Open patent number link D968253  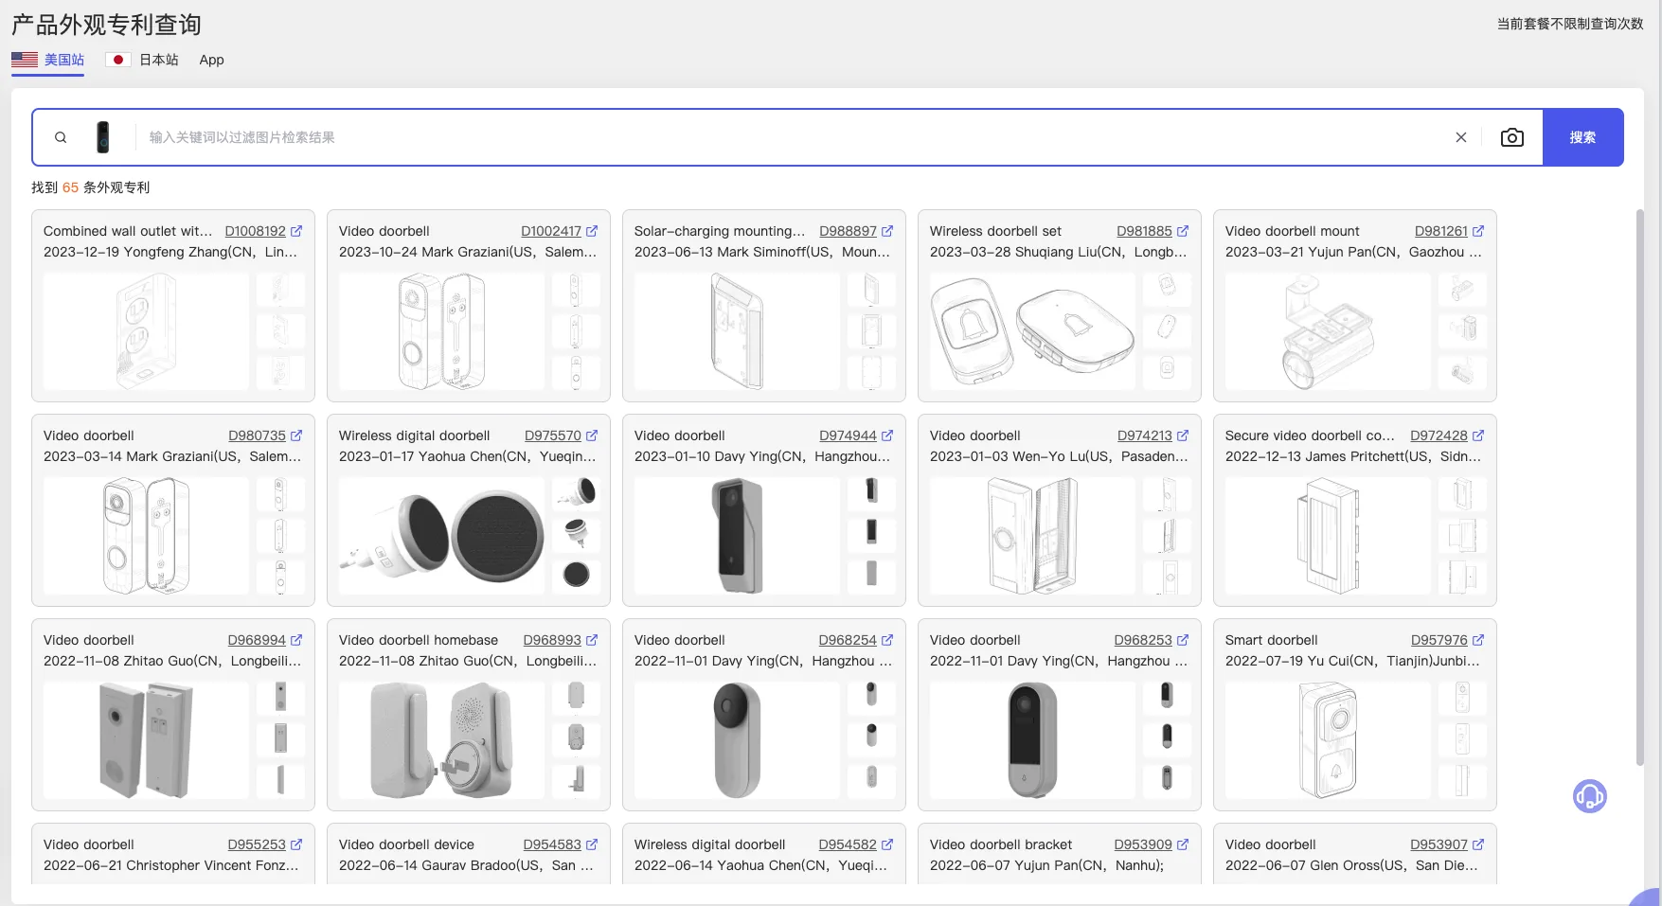click(x=1143, y=640)
